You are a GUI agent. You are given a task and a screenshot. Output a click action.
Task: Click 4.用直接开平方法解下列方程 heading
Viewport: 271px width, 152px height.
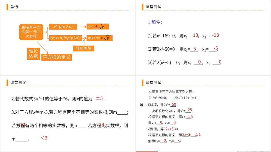point(171,92)
